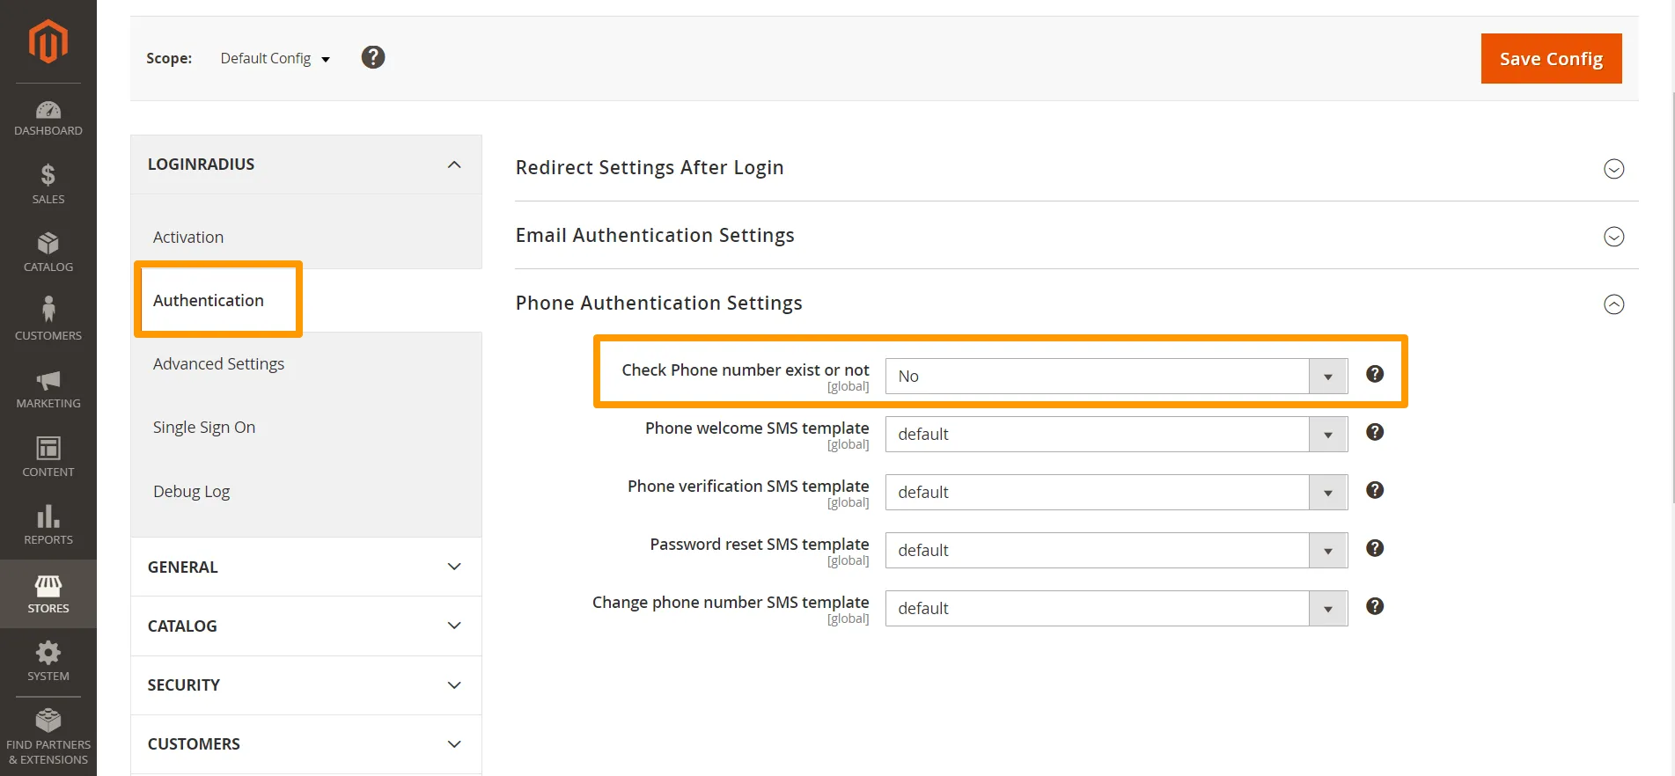
Task: Click the Magento logo icon
Action: (x=48, y=41)
